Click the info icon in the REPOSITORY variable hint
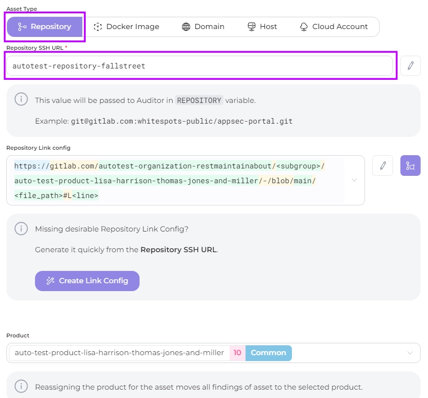Image resolution: width=428 pixels, height=398 pixels. tap(21, 99)
